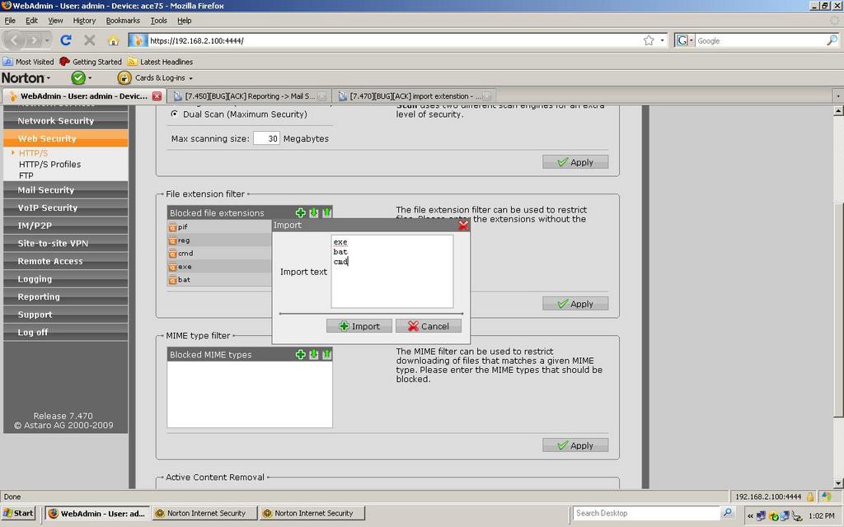Viewport: 844px width, 527px height.
Task: Click import icon in Blocked file extensions header
Action: (314, 213)
